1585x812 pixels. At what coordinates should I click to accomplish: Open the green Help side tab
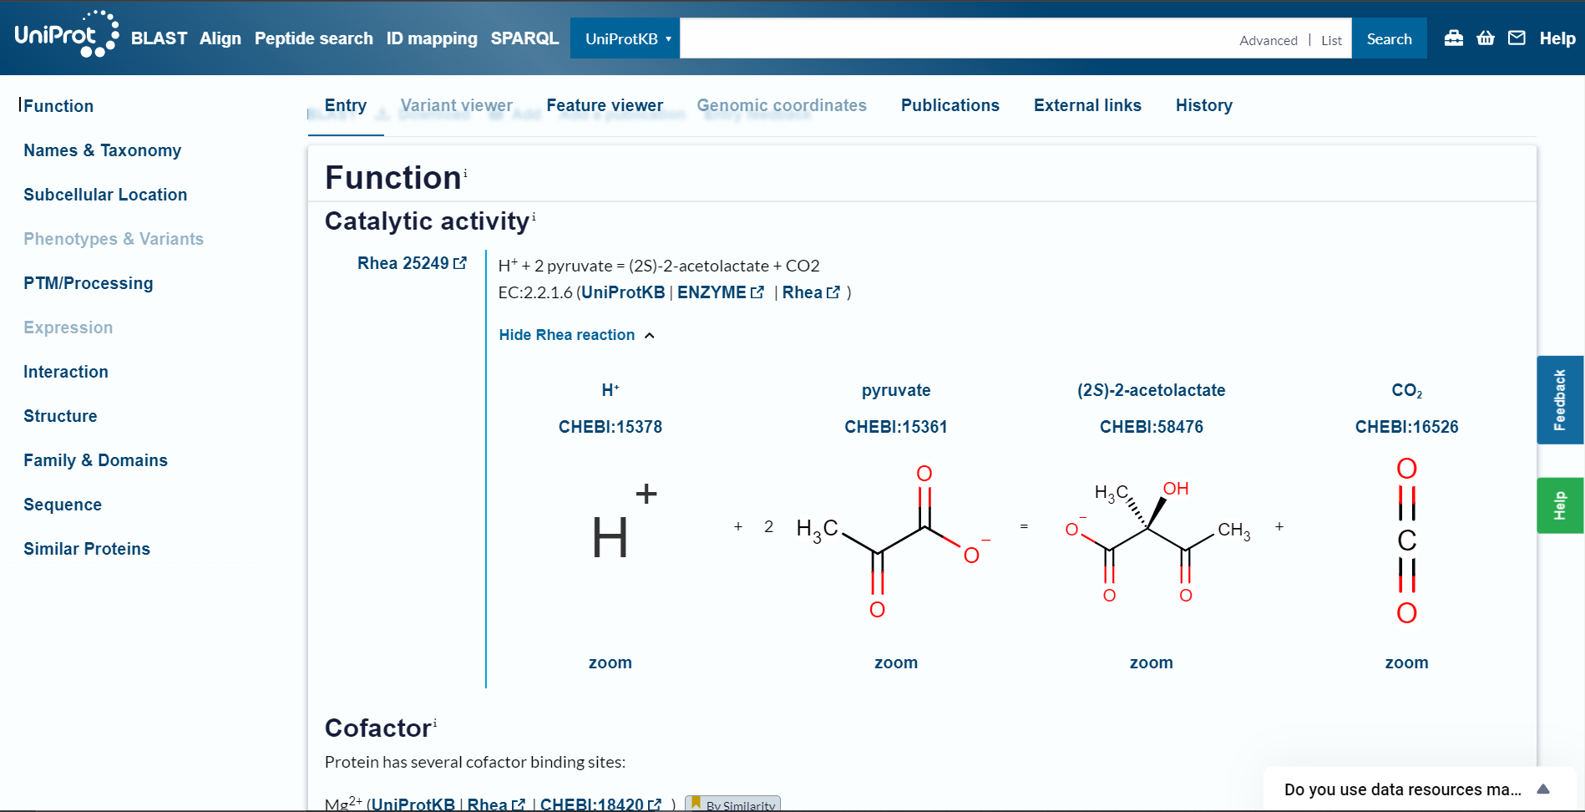click(1560, 505)
